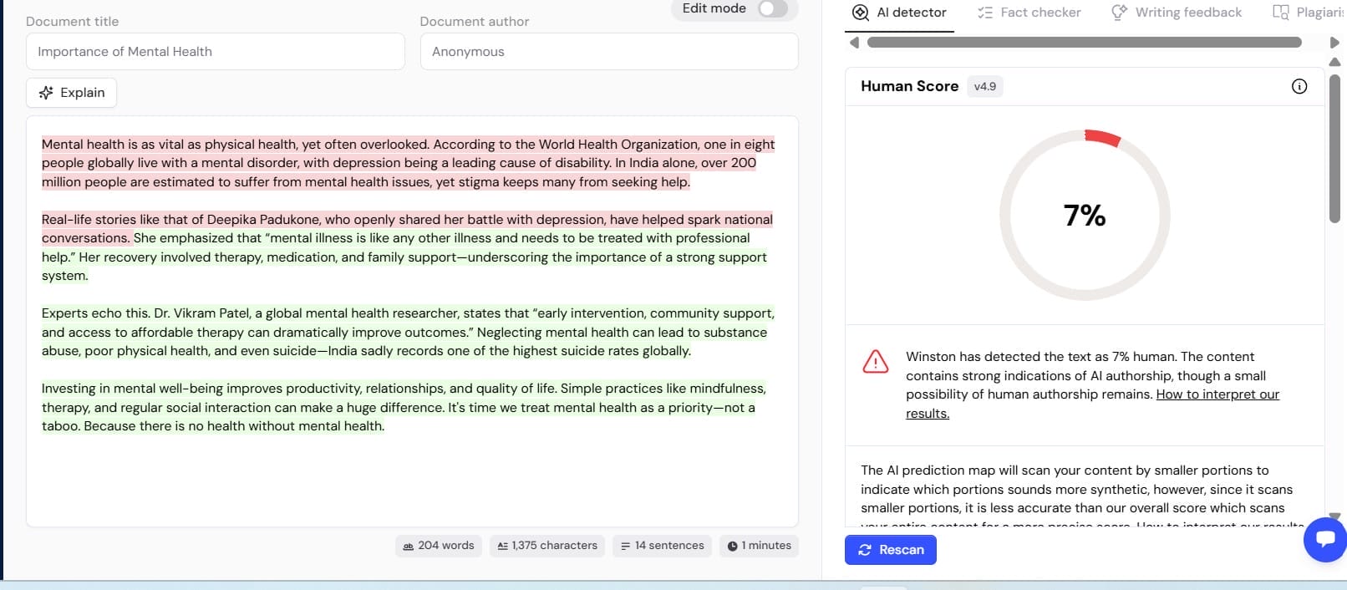Click the Fact checker list icon
The image size is (1347, 590).
(x=985, y=13)
